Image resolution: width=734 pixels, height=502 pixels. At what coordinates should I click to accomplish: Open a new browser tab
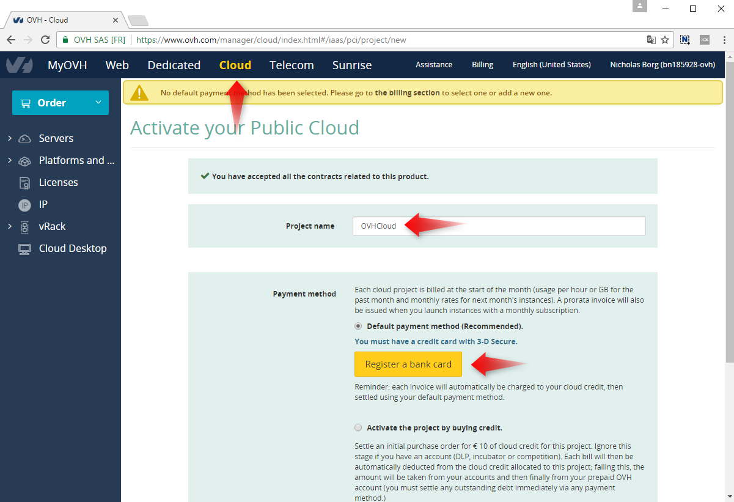pyautogui.click(x=138, y=20)
